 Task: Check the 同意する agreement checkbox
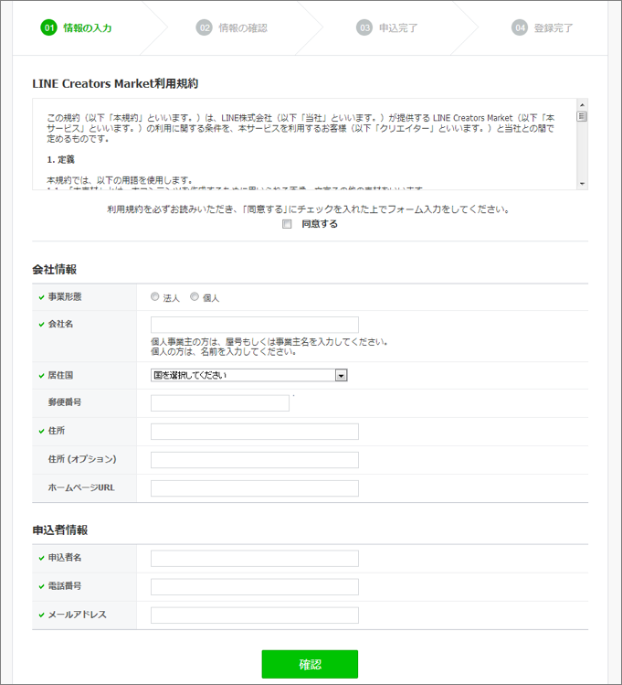[287, 224]
